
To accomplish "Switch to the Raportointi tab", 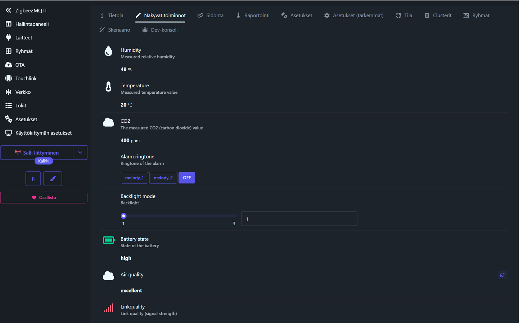I will 252,15.
